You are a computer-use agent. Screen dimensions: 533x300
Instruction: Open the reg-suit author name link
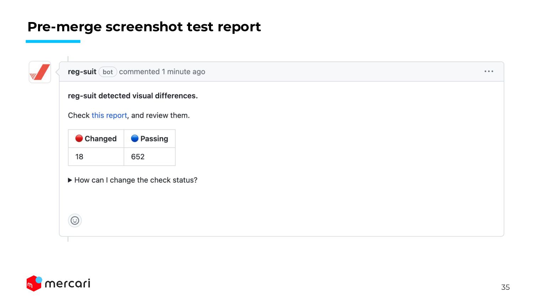[82, 71]
